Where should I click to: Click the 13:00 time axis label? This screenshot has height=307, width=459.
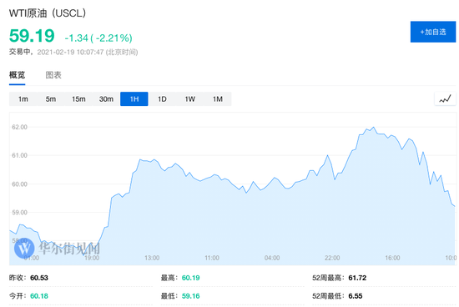point(152,258)
